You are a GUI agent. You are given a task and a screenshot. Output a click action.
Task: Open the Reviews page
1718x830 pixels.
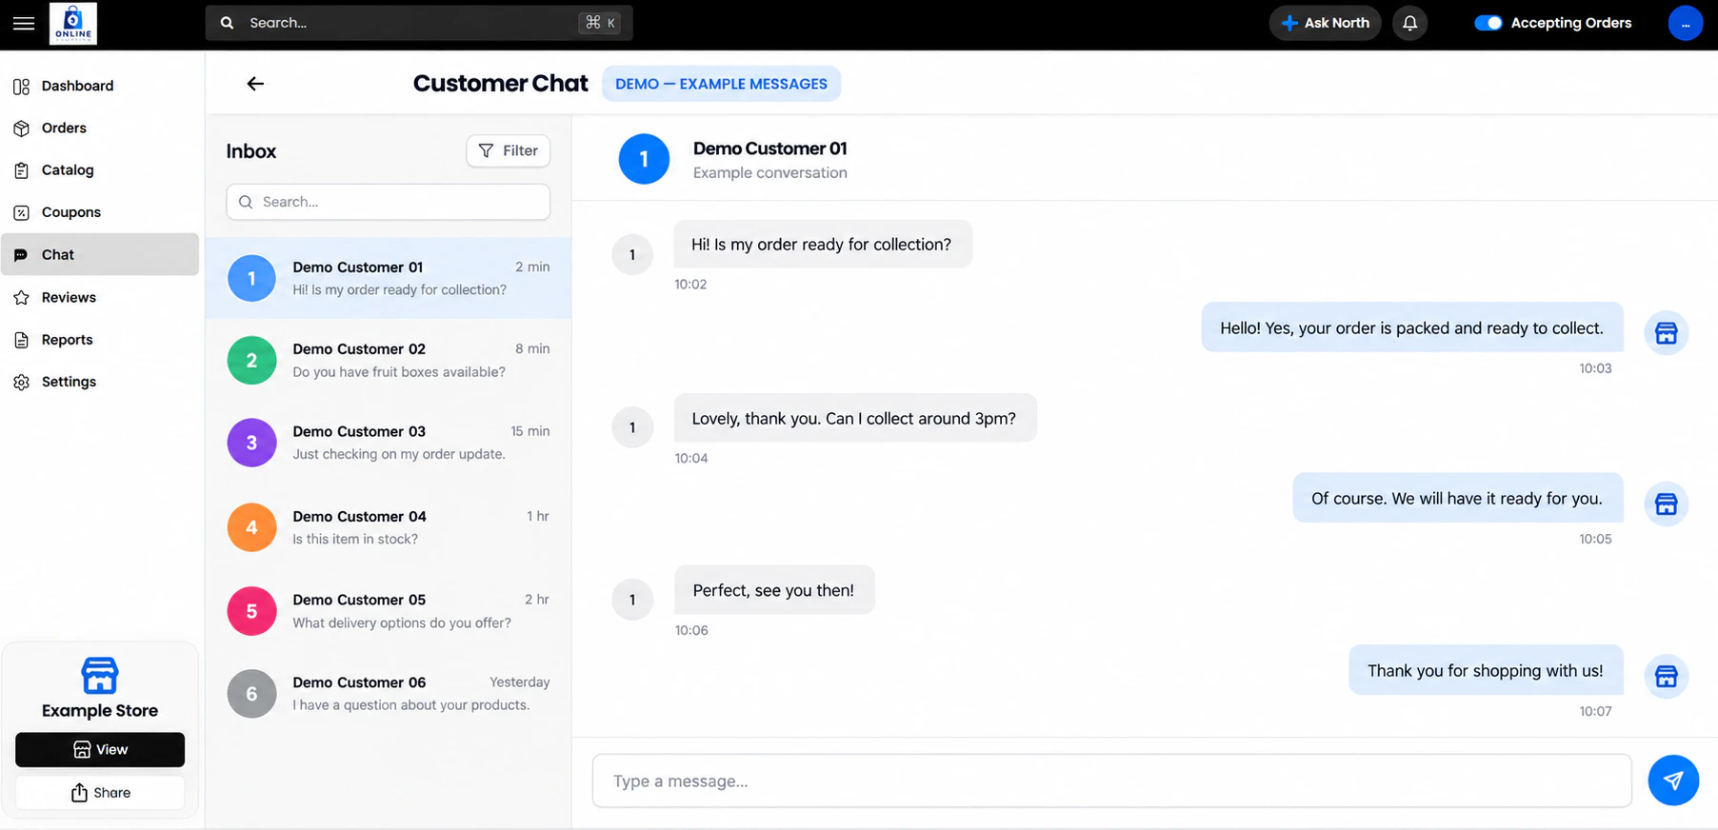100,297
